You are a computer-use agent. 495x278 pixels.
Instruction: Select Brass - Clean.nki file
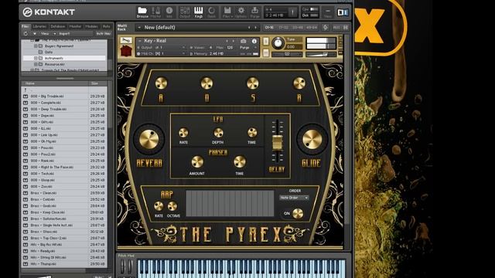pyautogui.click(x=64, y=193)
